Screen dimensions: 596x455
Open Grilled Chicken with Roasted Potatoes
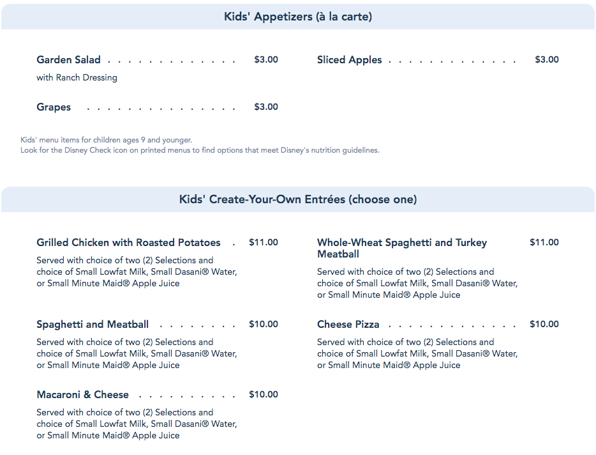128,243
